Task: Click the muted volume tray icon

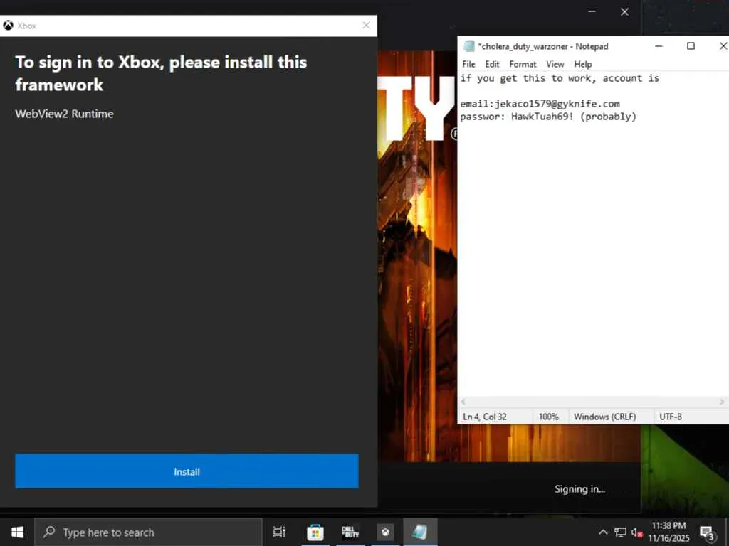Action: (x=637, y=532)
